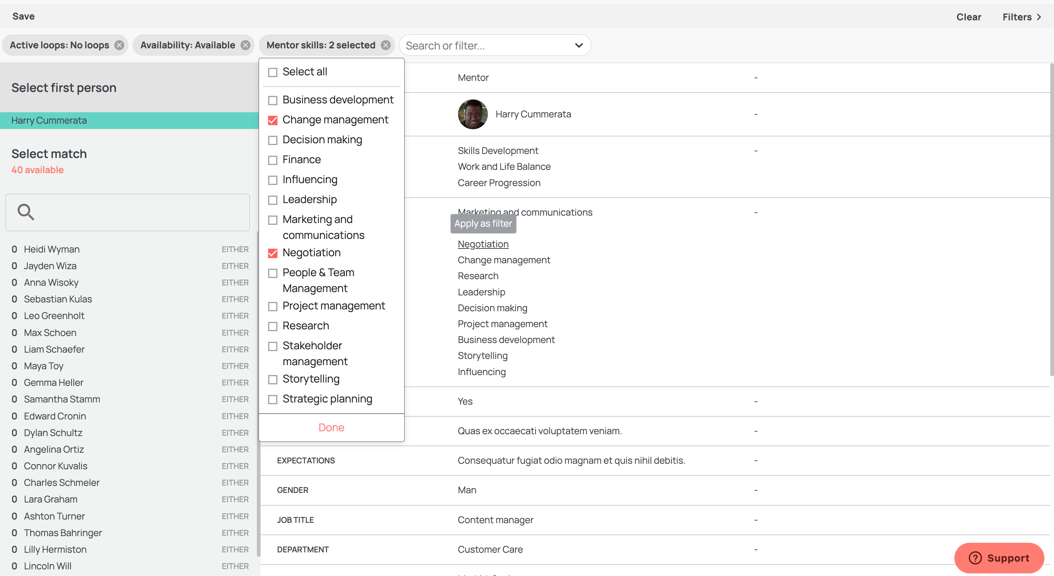Viewport: 1054px width, 576px height.
Task: Remove the Mentor skills filter chip
Action: click(x=385, y=45)
